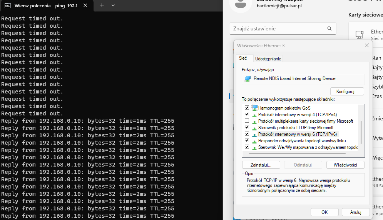
Task: Click the first Request timed out line
Action: [x=32, y=18]
